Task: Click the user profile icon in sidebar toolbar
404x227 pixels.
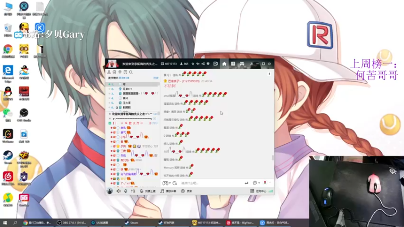Action: 109,72
